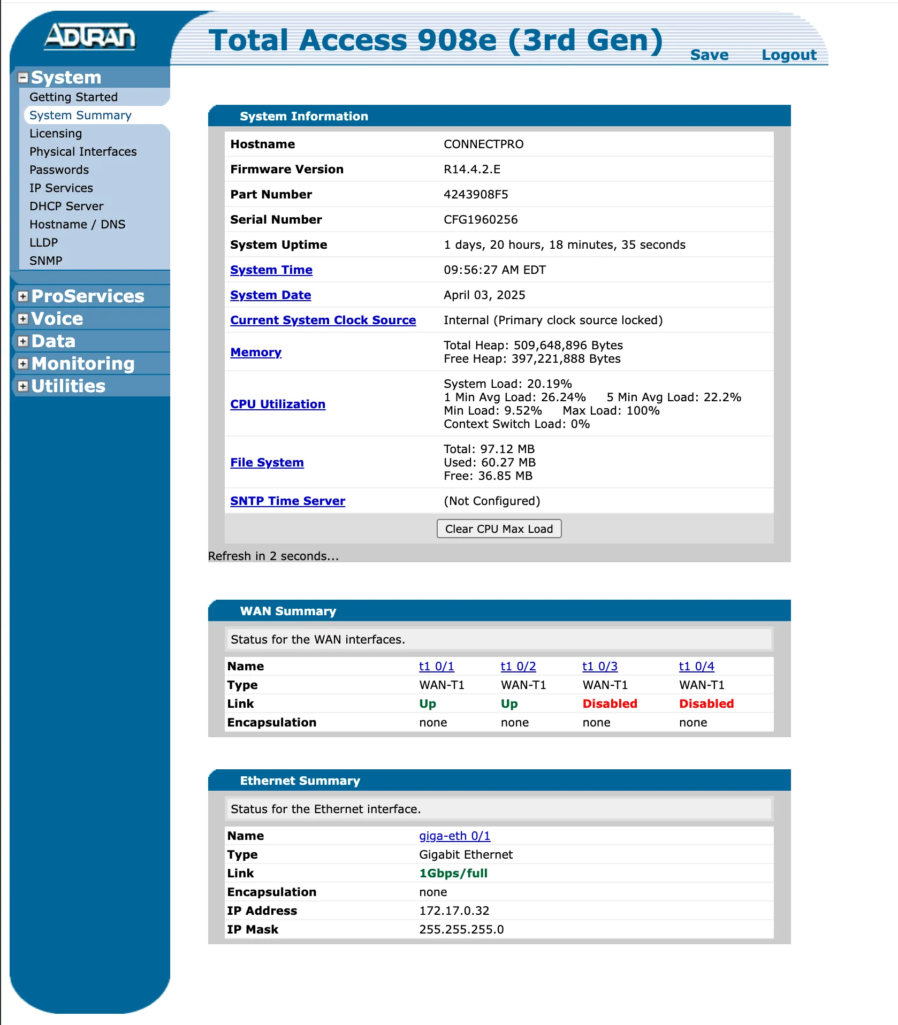898x1025 pixels.
Task: Click the hostname value CONNECTPRO
Action: [x=484, y=144]
